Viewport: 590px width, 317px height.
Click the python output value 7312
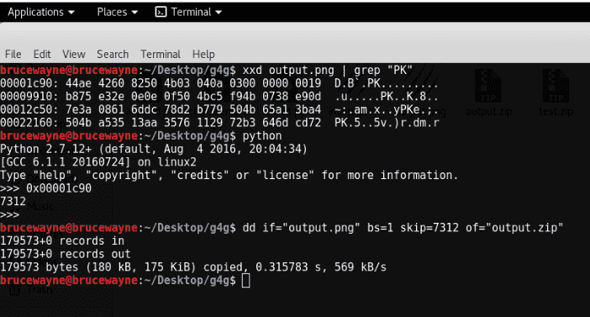(x=13, y=202)
